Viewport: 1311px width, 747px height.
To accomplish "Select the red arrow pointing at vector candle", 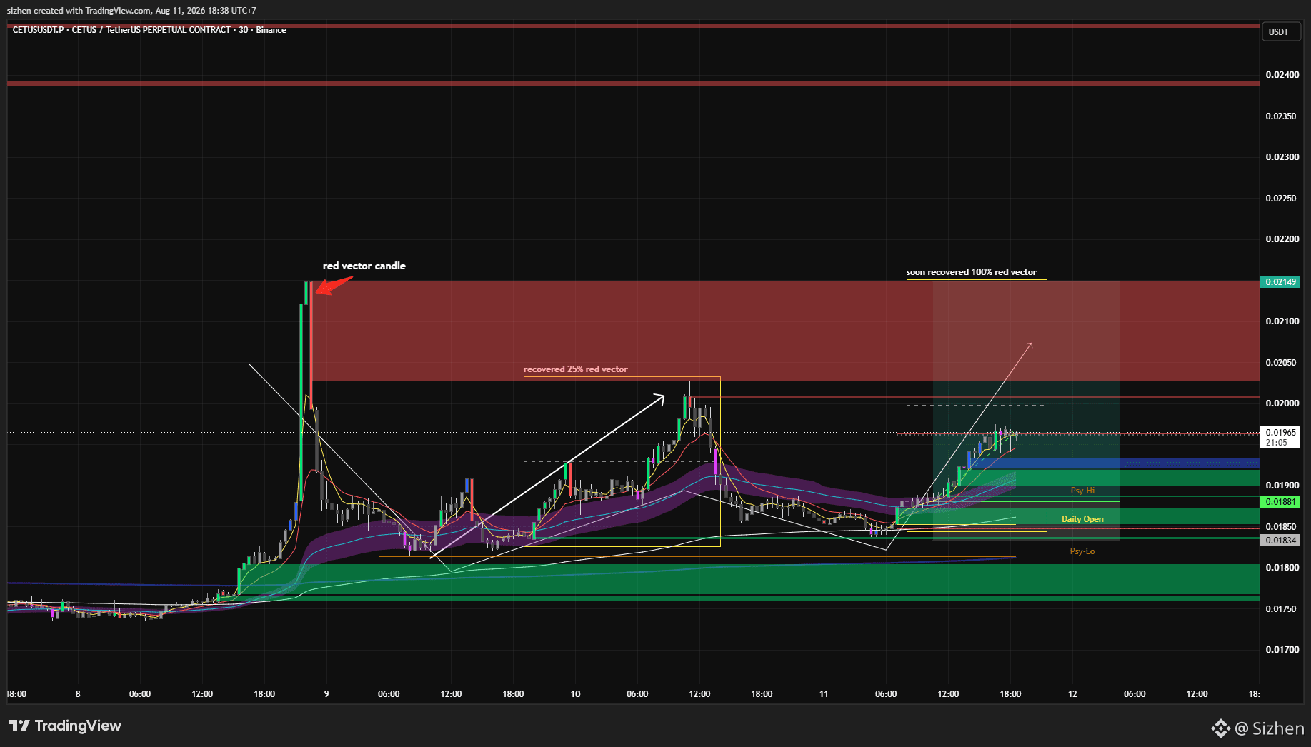I will point(334,286).
